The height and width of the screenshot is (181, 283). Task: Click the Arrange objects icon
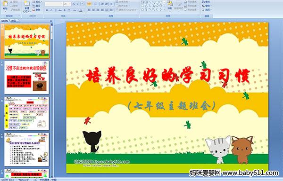pos(170,5)
